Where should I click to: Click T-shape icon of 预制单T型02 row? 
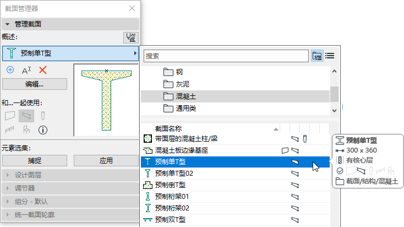click(148, 174)
